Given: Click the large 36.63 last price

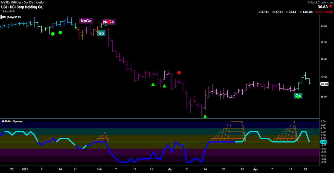Looking at the screenshot, I should click(323, 7).
